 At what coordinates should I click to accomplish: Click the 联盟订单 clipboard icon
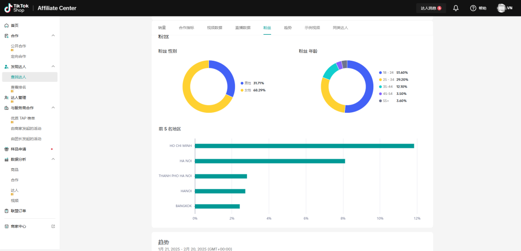[6, 211]
